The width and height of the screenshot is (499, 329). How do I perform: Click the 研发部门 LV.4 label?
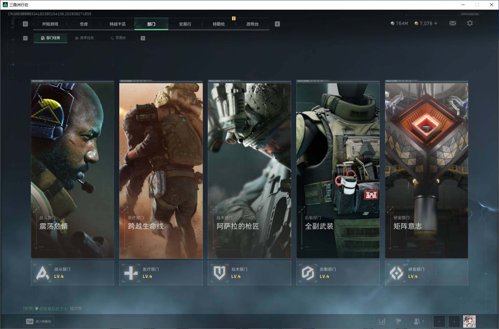413,276
